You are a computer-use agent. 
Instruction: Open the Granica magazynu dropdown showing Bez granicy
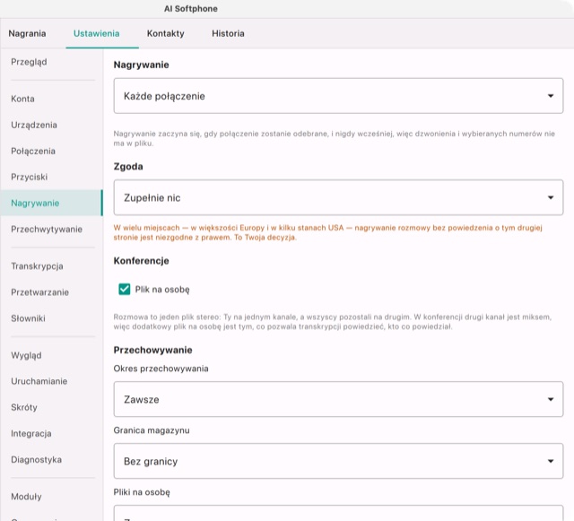pos(338,461)
